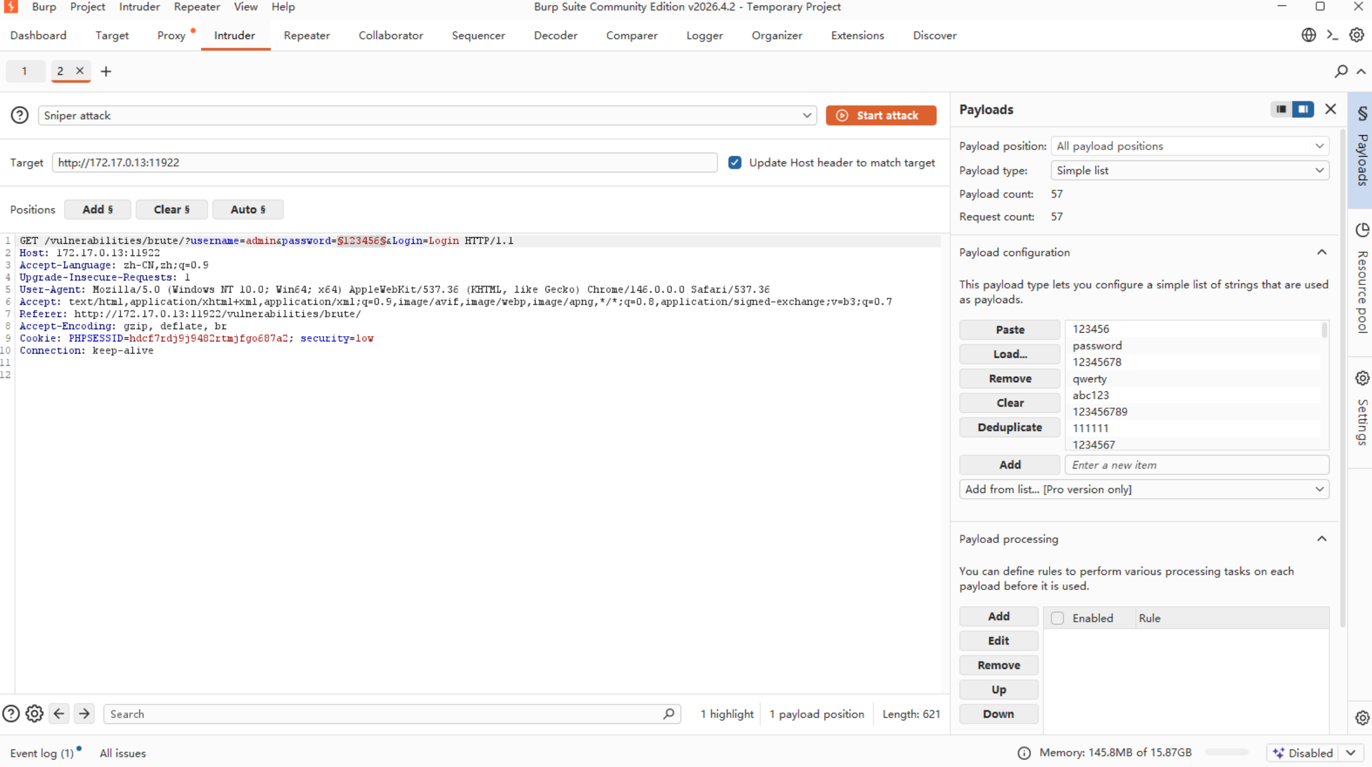Screen dimensions: 1372x767
Task: Click the bottom-right sidebar gear icon
Action: 1362,718
